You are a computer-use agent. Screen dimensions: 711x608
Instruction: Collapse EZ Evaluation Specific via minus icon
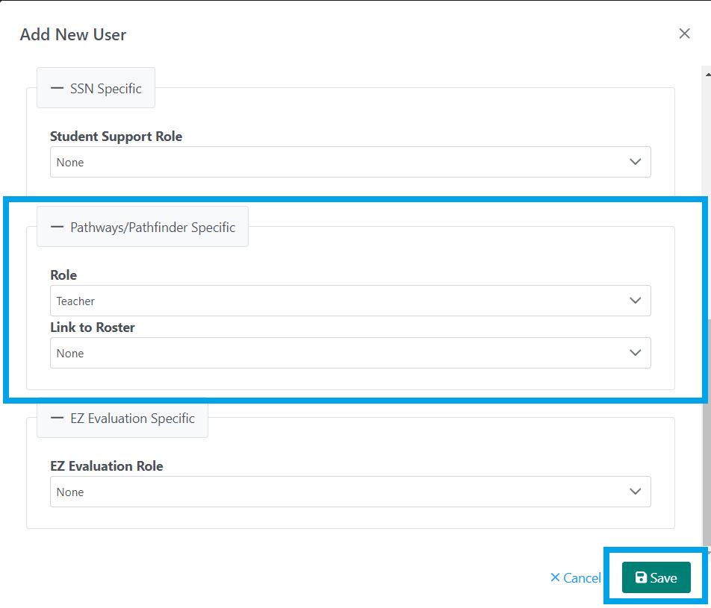pyautogui.click(x=57, y=418)
